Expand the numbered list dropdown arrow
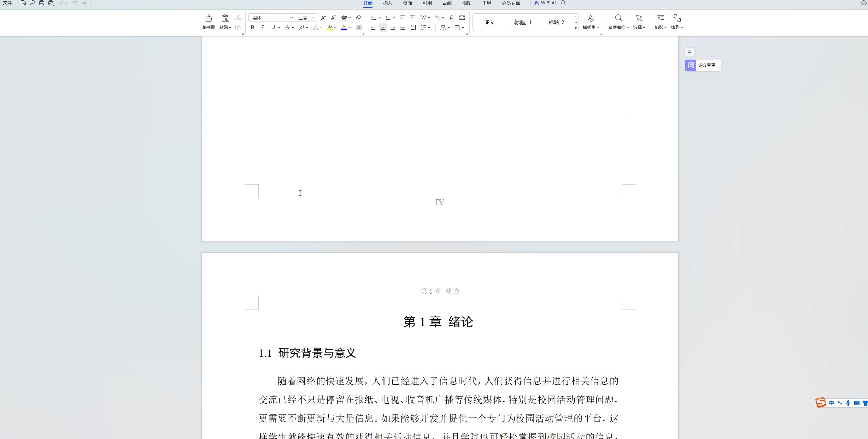 click(x=394, y=18)
